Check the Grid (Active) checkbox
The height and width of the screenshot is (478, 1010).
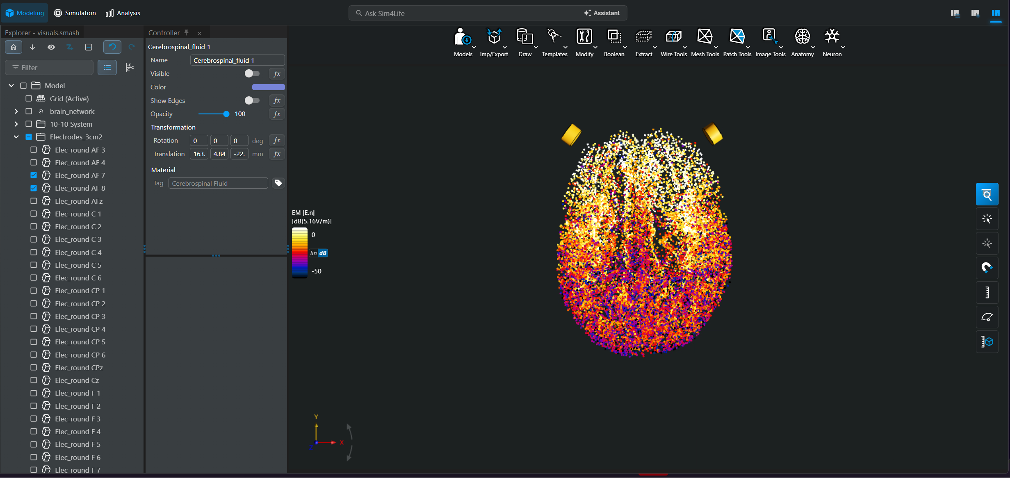[x=29, y=98]
